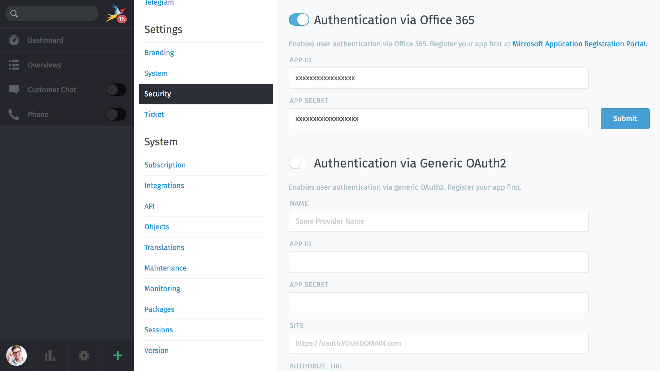
Task: Disable Authentication via Office 365 switch
Action: coord(299,20)
